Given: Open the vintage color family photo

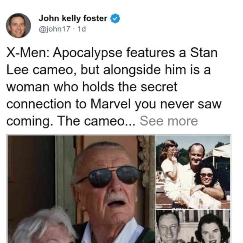Looking at the screenshot, I should click(x=193, y=172).
